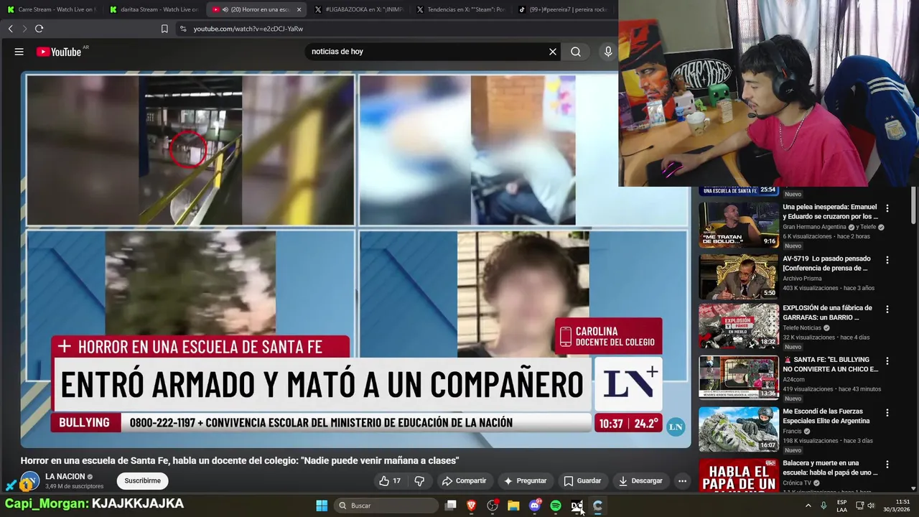Viewport: 919px width, 517px height.
Task: Save the video with 'Guardar'
Action: [x=582, y=480]
